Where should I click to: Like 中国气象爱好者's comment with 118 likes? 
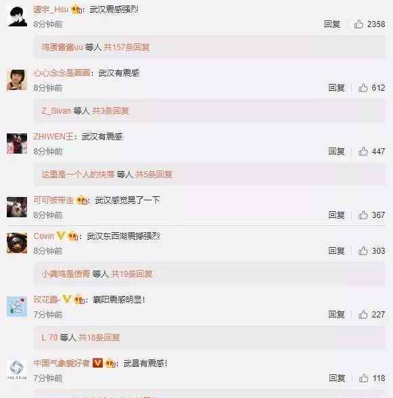tap(363, 378)
